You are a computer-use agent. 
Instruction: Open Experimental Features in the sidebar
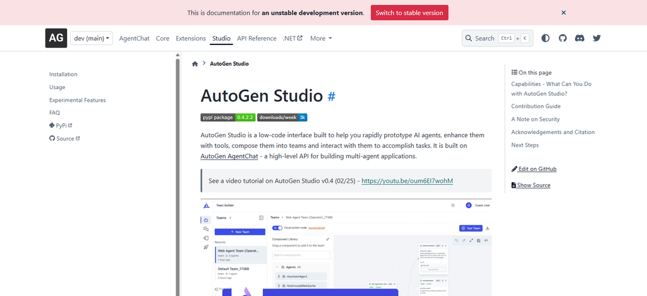tap(78, 100)
